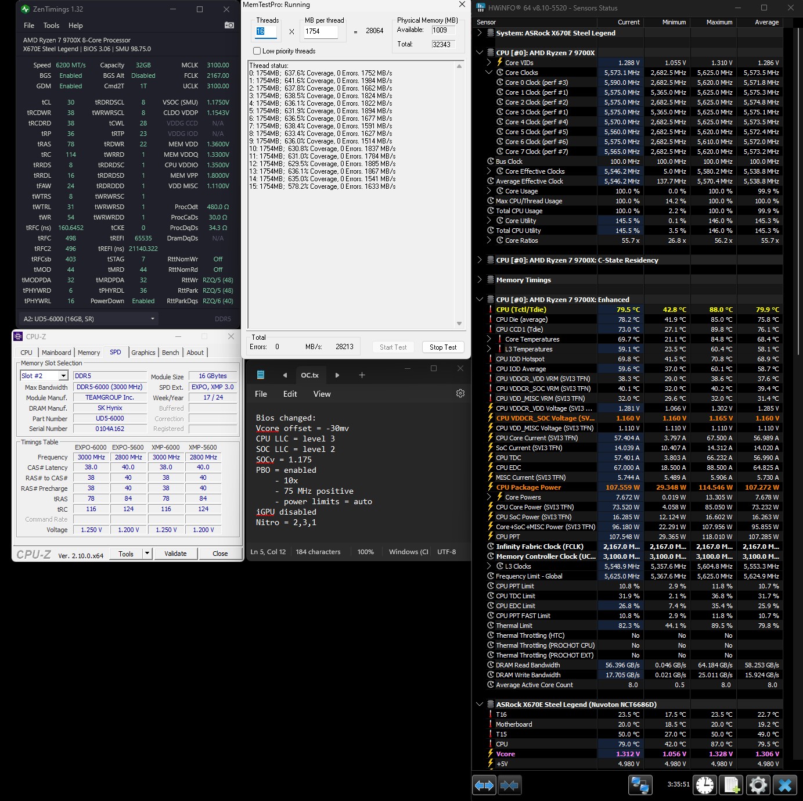Click MB per thread input field
This screenshot has height=801, width=803.
tap(320, 31)
